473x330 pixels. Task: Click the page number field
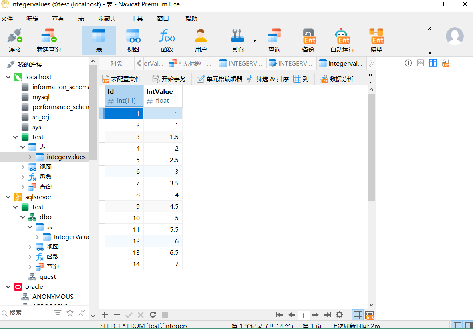point(303,315)
